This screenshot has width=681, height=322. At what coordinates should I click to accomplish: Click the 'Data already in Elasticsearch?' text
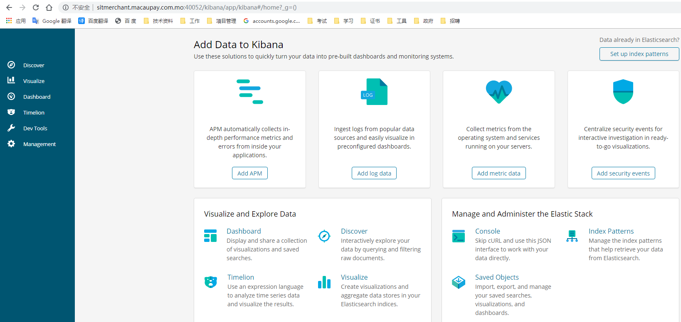(639, 40)
